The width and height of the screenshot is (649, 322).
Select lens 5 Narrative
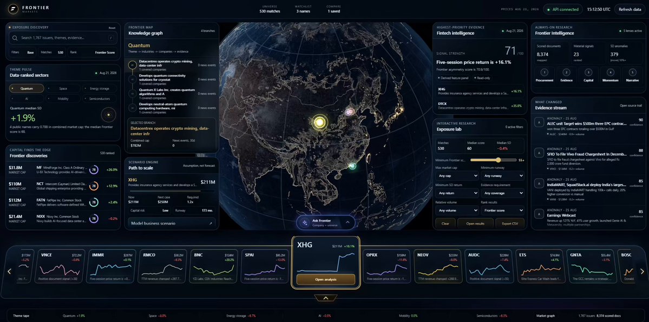point(632,75)
